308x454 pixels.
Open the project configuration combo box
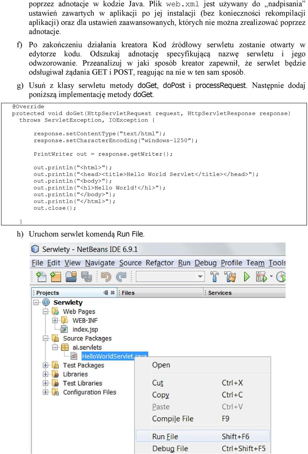170,276
